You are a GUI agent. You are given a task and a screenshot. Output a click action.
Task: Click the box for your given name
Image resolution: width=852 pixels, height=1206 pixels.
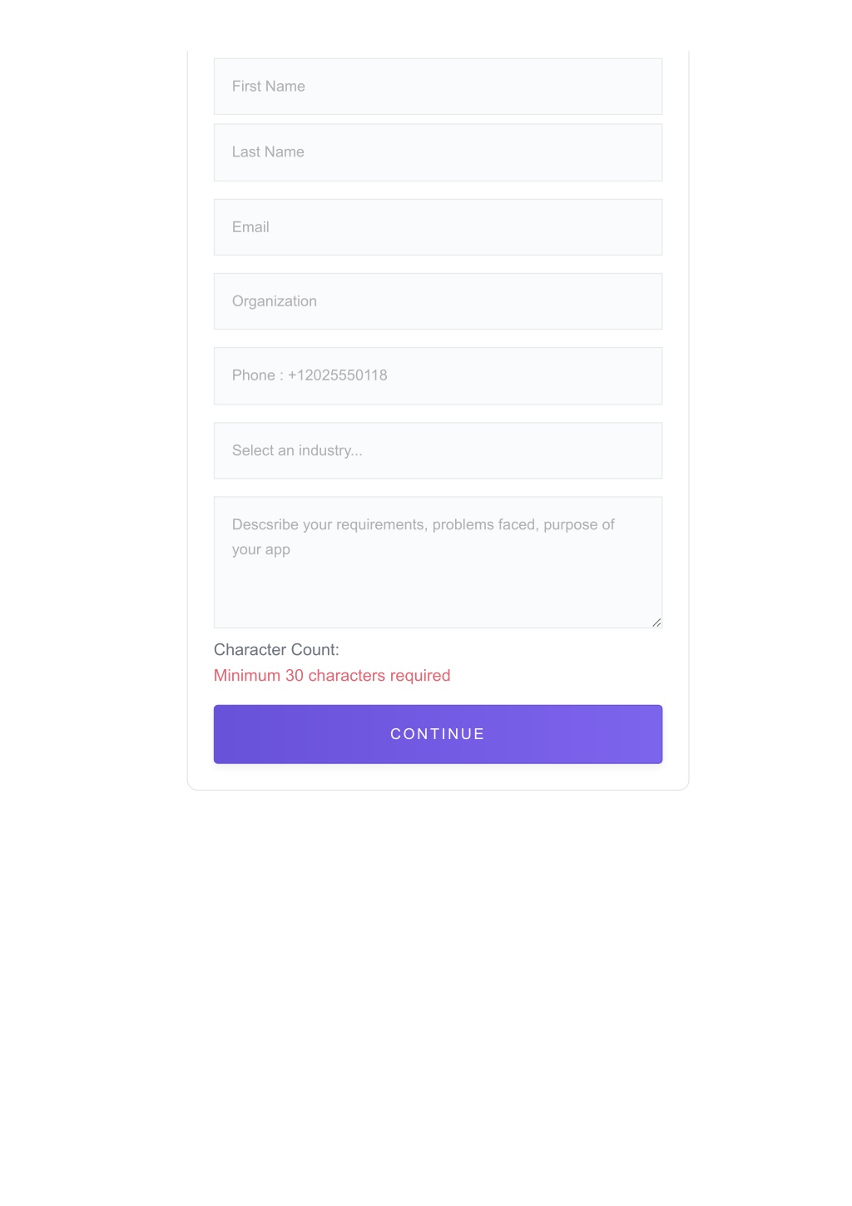click(438, 87)
